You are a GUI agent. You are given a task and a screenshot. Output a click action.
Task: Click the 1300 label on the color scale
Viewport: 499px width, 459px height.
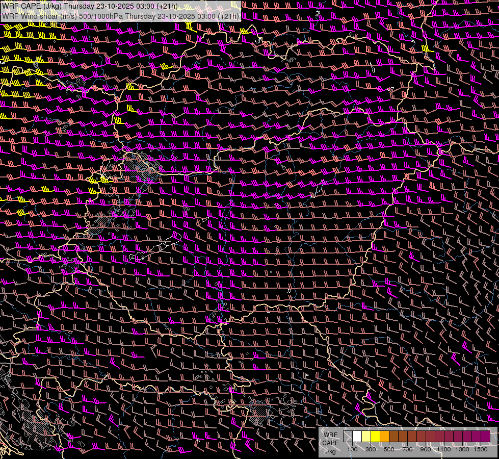(x=463, y=449)
